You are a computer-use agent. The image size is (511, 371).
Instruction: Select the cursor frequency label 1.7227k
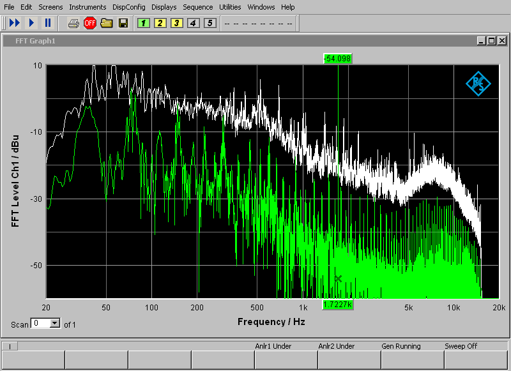(338, 305)
